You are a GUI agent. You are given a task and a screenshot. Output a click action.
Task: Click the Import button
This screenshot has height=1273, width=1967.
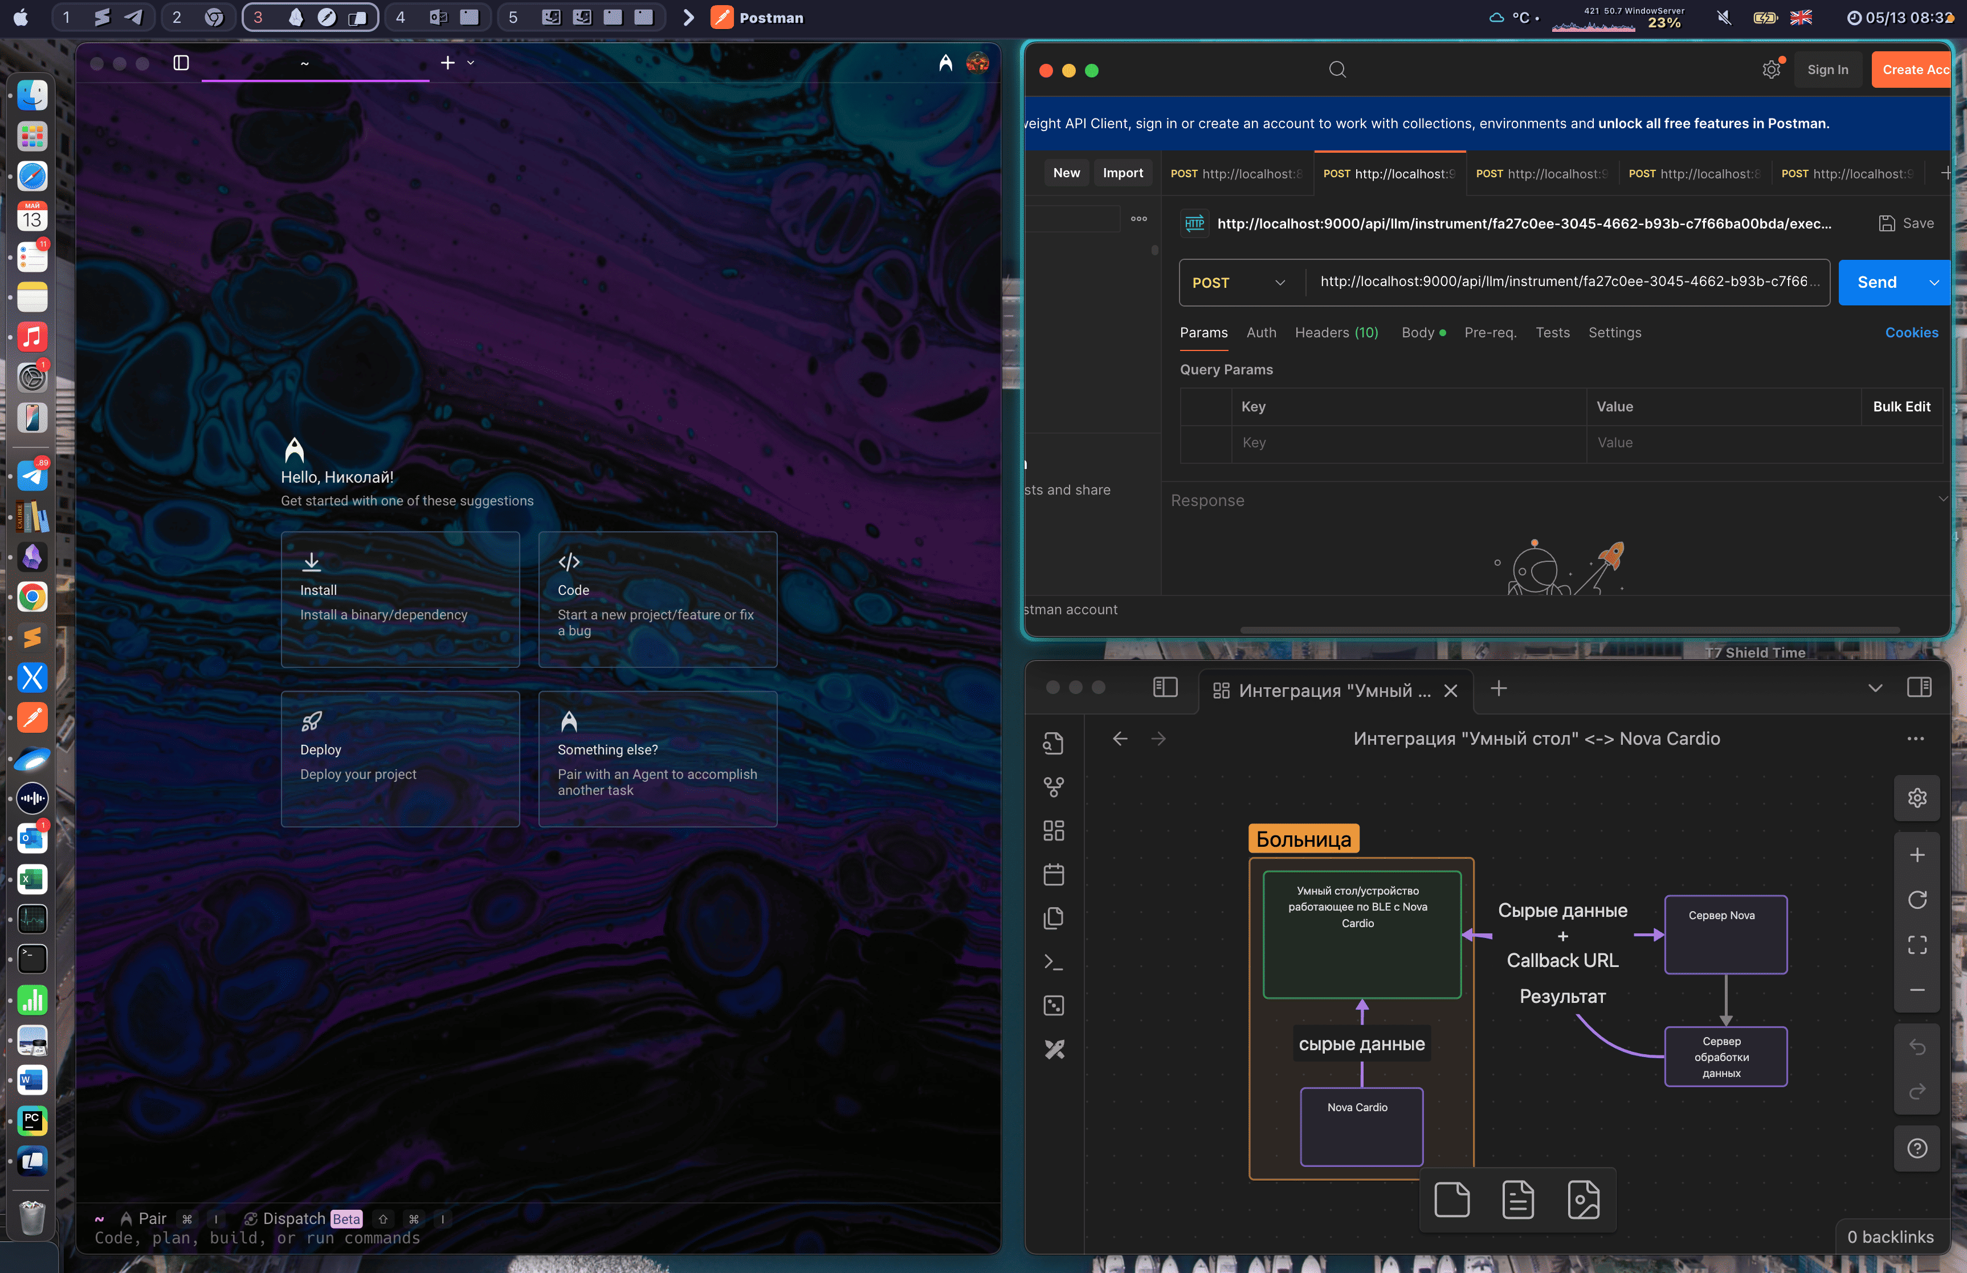pyautogui.click(x=1123, y=173)
